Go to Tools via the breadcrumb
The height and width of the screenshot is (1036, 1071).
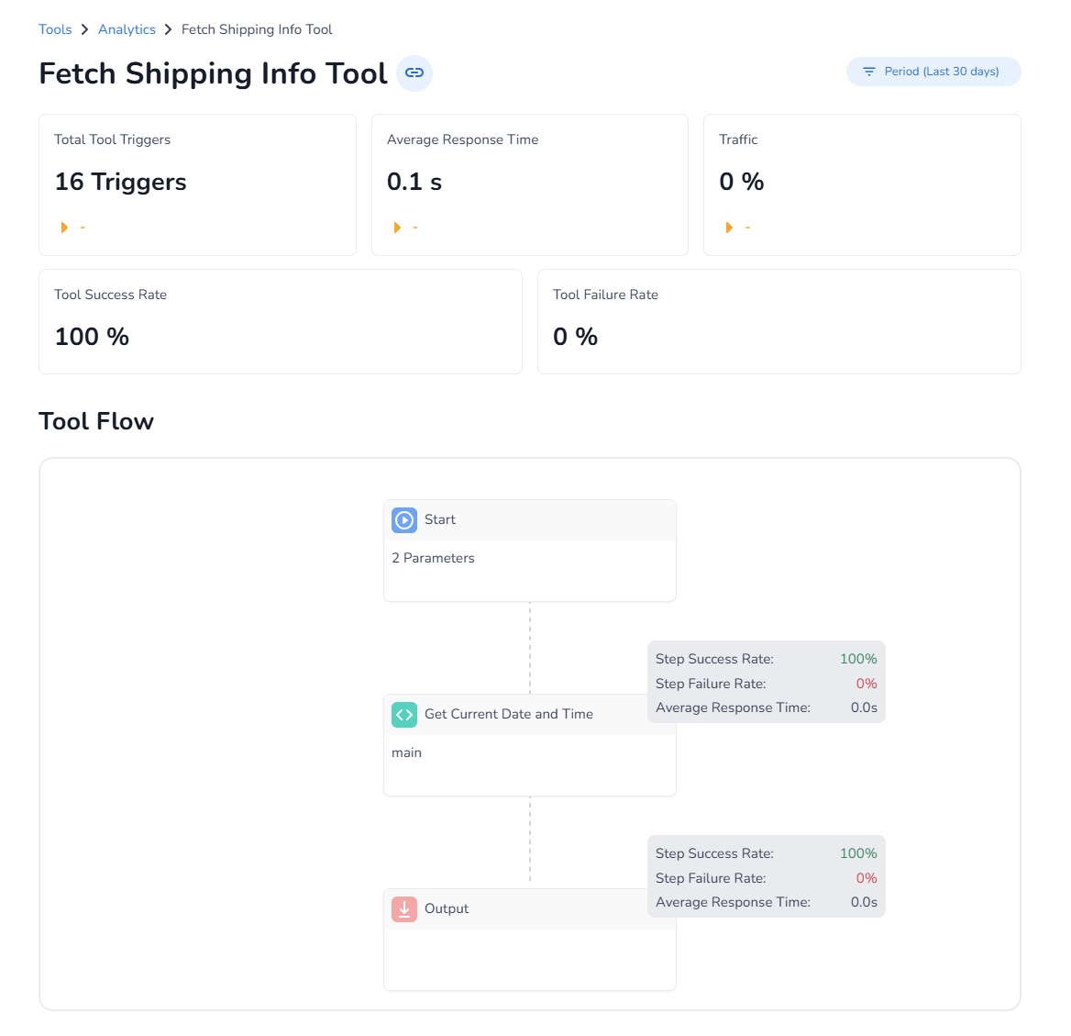55,29
